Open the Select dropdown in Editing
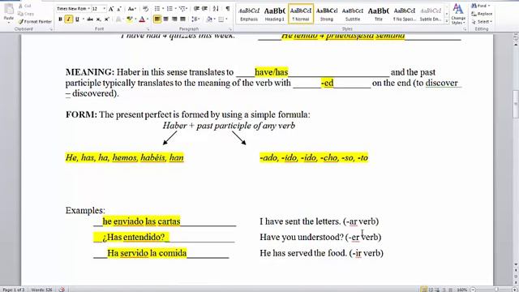Viewport: 519px width, 292px height. click(483, 22)
